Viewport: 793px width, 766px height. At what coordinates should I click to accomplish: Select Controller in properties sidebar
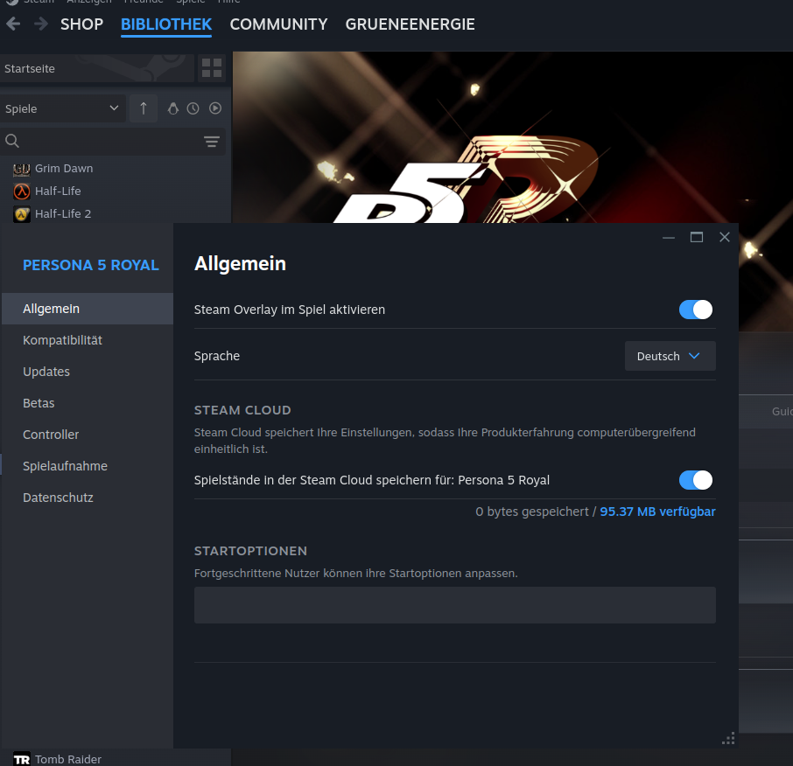pyautogui.click(x=88, y=435)
